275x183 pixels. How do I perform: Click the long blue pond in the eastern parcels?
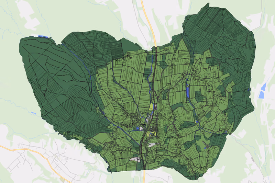pyautogui.click(x=188, y=92)
